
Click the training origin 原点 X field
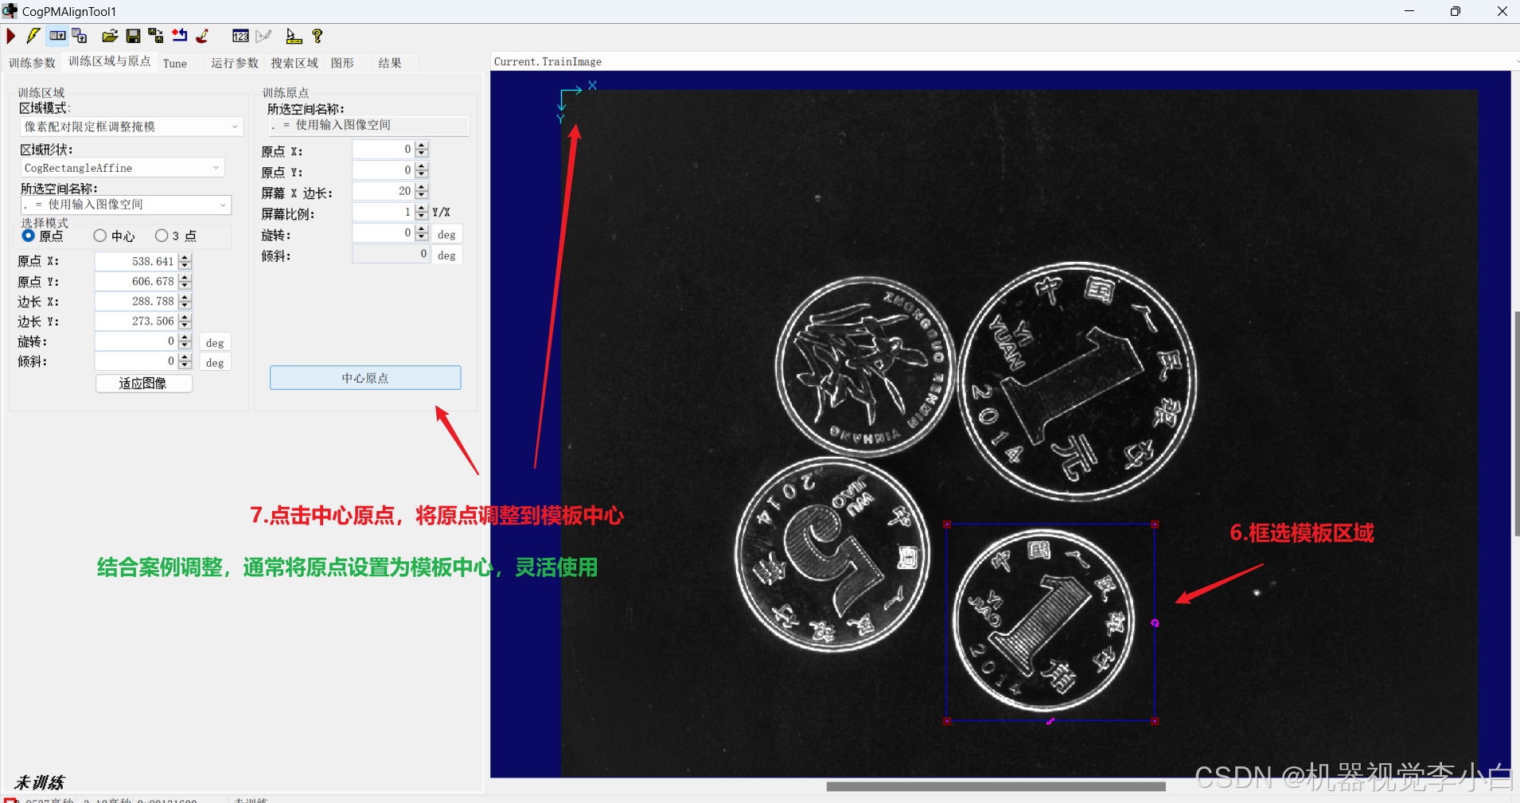click(x=384, y=149)
